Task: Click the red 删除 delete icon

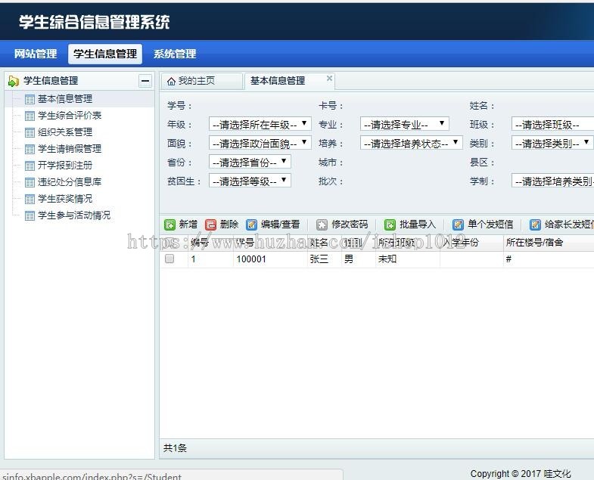Action: pos(210,225)
